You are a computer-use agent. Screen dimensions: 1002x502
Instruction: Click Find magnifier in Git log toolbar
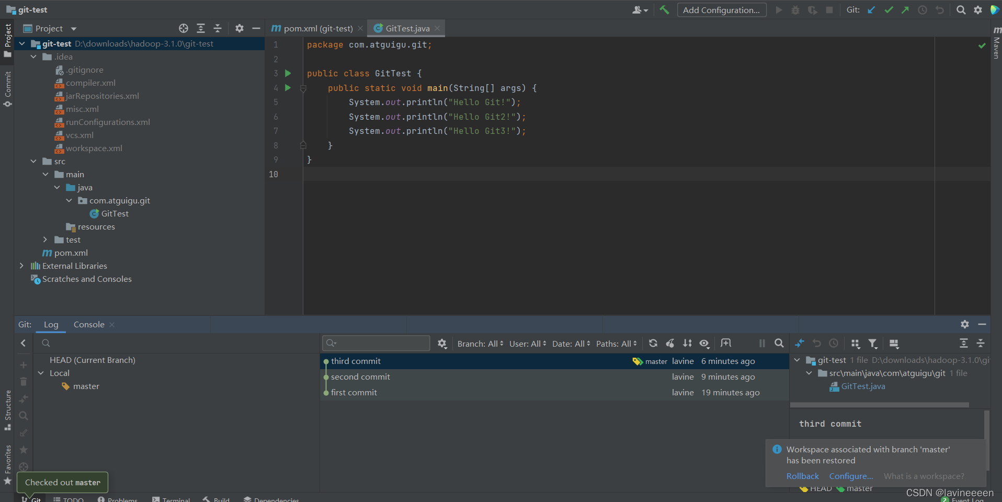[779, 344]
